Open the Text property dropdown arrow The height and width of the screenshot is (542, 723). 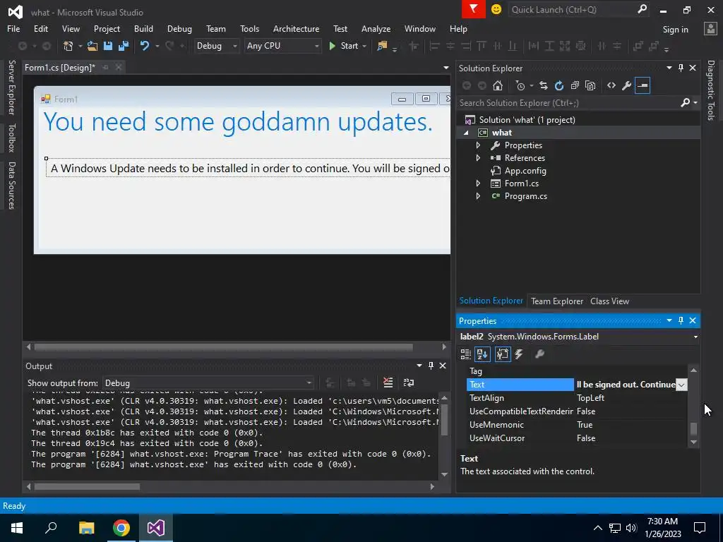point(681,385)
